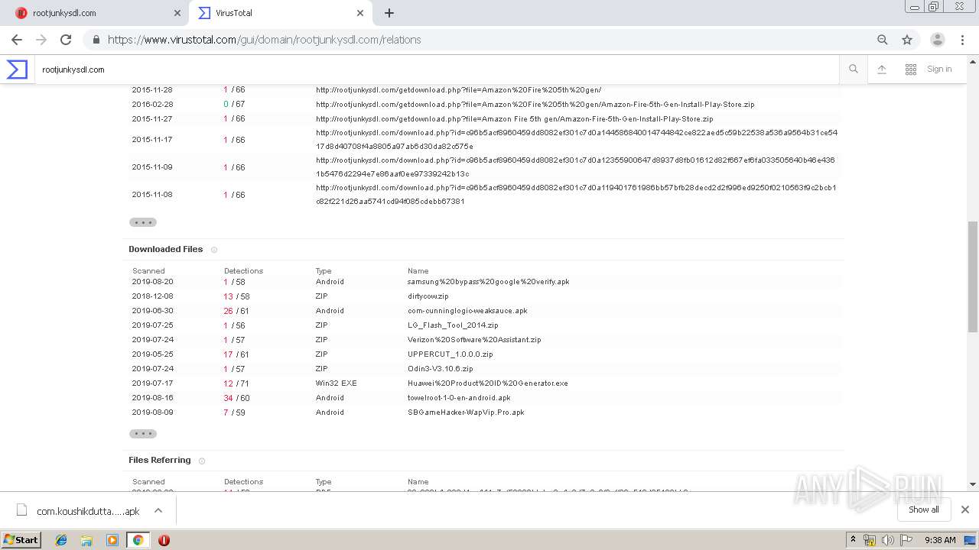Click the scrollbar down arrow
Viewport: 979px width, 550px height.
point(973,484)
